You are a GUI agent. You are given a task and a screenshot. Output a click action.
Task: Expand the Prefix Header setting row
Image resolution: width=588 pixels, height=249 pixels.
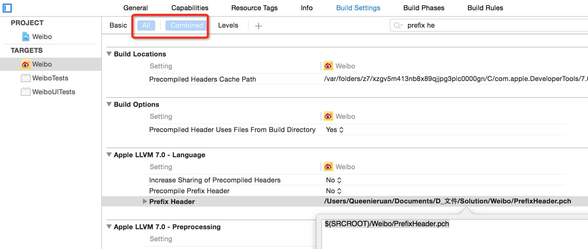145,201
